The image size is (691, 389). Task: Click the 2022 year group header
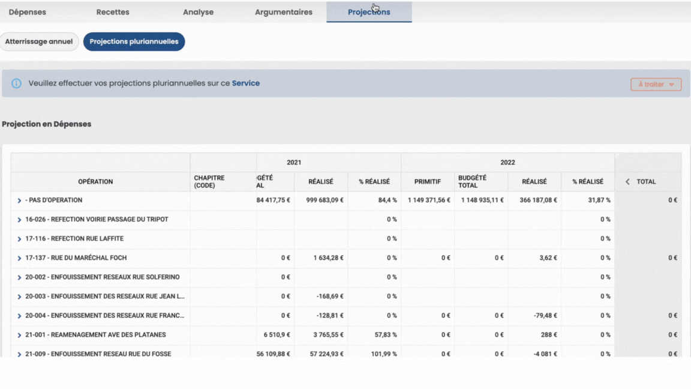(x=507, y=162)
